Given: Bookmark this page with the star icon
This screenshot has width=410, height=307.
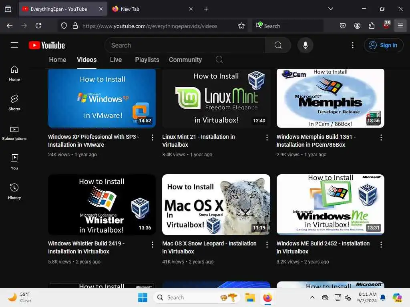Looking at the screenshot, I should coord(241,26).
